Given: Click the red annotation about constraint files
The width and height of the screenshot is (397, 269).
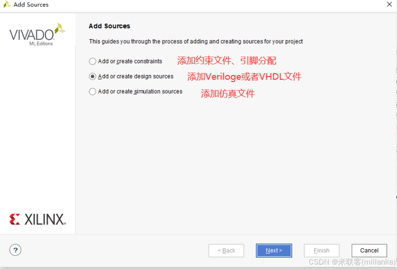Looking at the screenshot, I should pyautogui.click(x=227, y=61).
